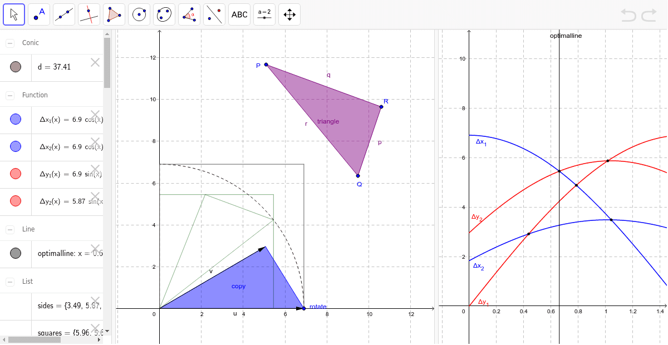Collapse the Line category
Image resolution: width=668 pixels, height=345 pixels.
tap(10, 229)
